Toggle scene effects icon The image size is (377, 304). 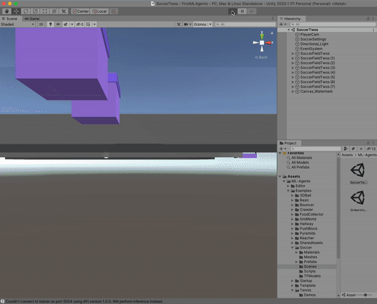click(x=65, y=24)
